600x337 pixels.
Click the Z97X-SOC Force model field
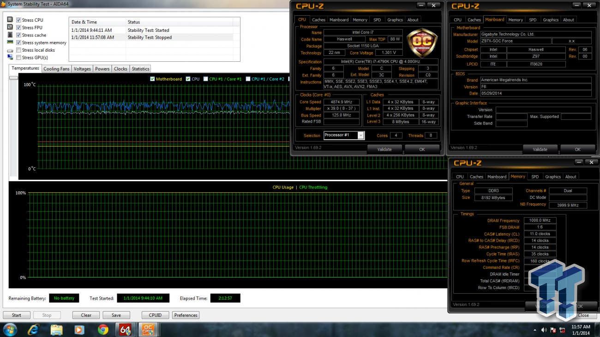click(x=515, y=41)
